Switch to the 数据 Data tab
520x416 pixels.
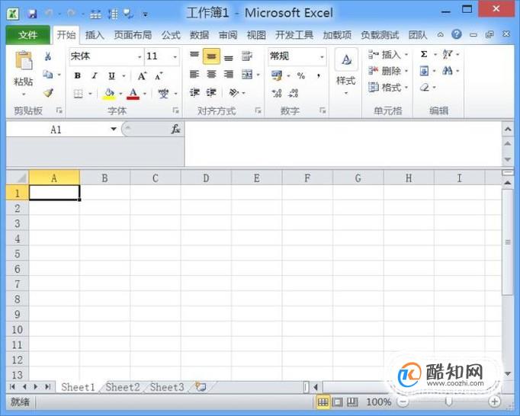[199, 35]
